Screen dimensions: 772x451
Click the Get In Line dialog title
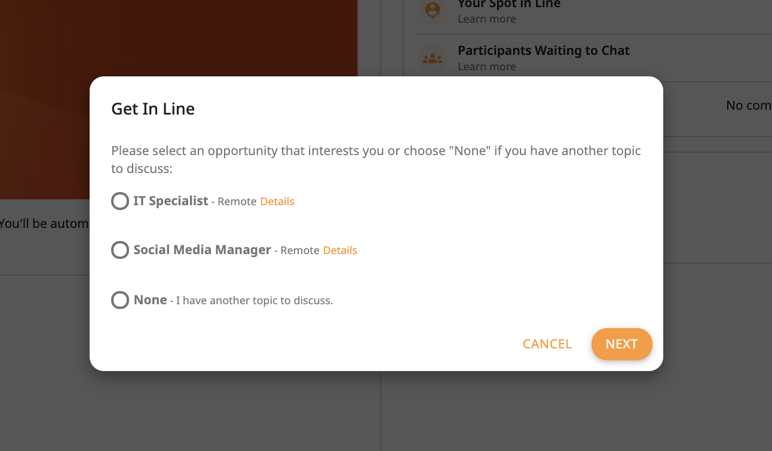pos(153,109)
